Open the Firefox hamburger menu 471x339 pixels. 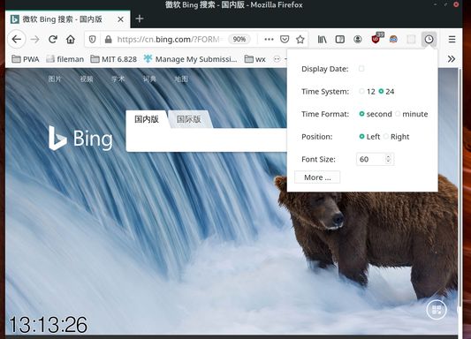[452, 40]
